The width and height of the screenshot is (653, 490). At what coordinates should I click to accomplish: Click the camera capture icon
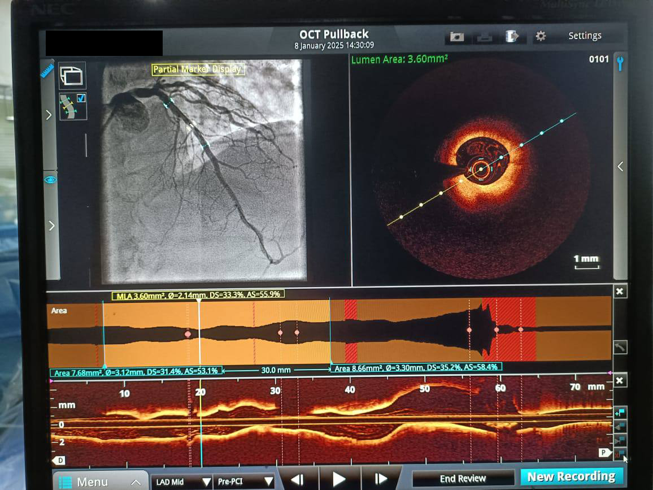tap(456, 37)
